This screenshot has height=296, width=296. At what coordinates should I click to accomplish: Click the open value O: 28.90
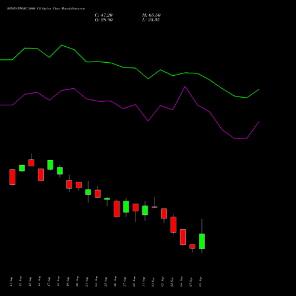[x=104, y=20]
